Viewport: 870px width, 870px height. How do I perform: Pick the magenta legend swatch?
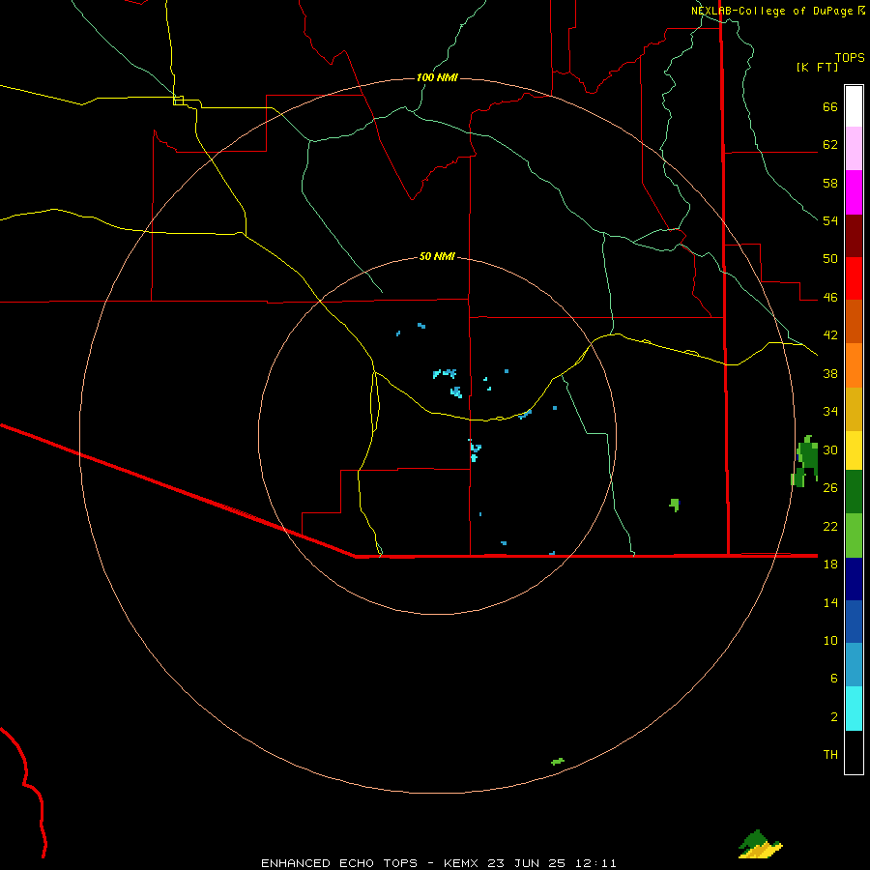(x=854, y=192)
